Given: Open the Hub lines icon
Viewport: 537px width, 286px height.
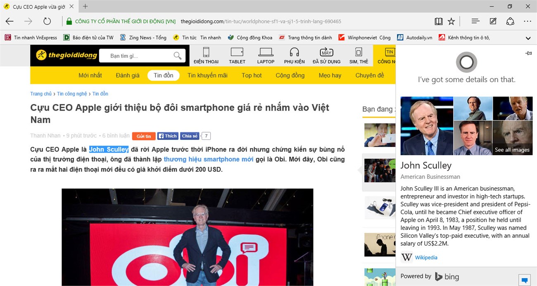Looking at the screenshot, I should [475, 21].
